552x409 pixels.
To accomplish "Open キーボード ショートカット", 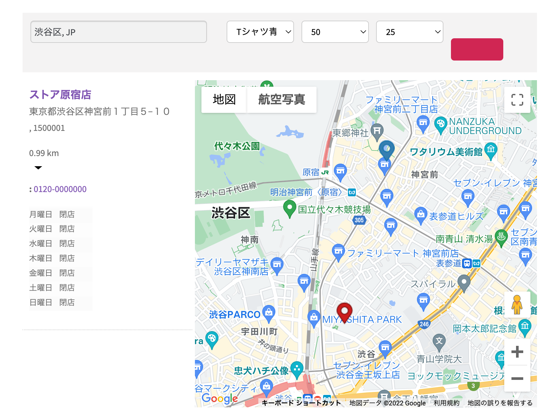I will 301,403.
